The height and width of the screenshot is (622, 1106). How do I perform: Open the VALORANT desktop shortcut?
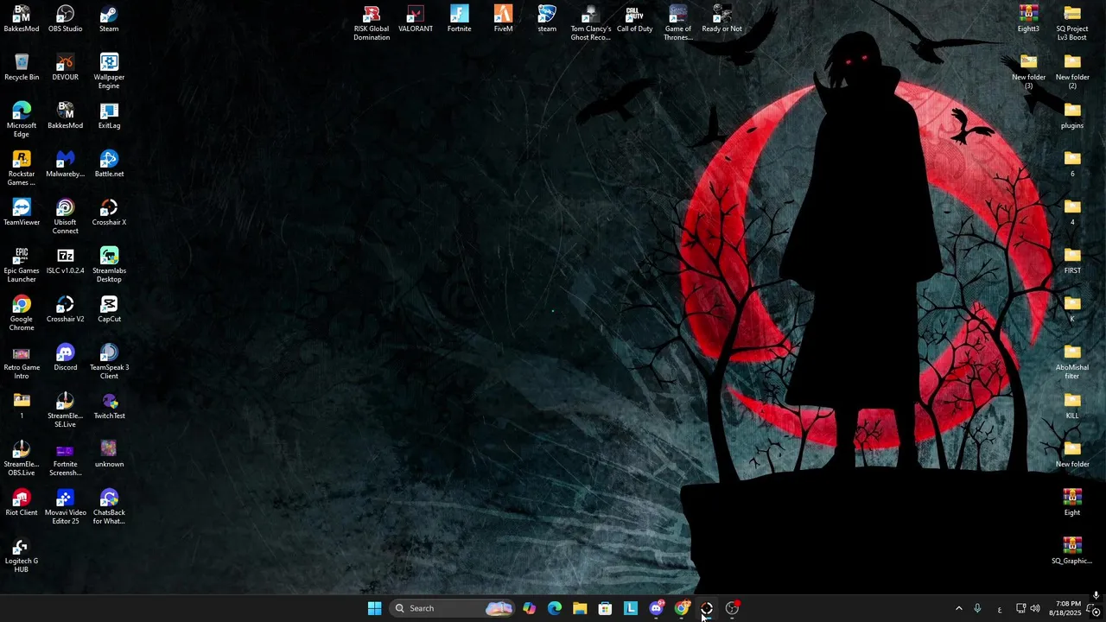coord(416,19)
